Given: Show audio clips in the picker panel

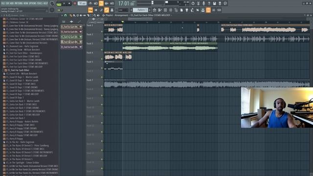Looking at the screenshot, I should pos(71,22).
